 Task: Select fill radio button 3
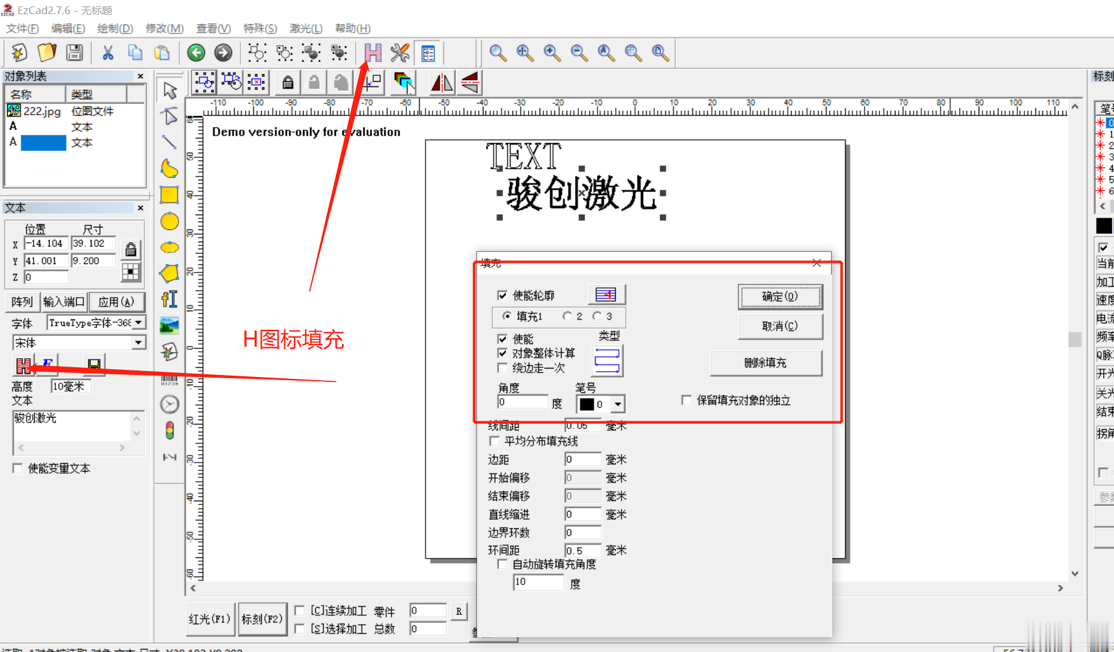click(597, 316)
